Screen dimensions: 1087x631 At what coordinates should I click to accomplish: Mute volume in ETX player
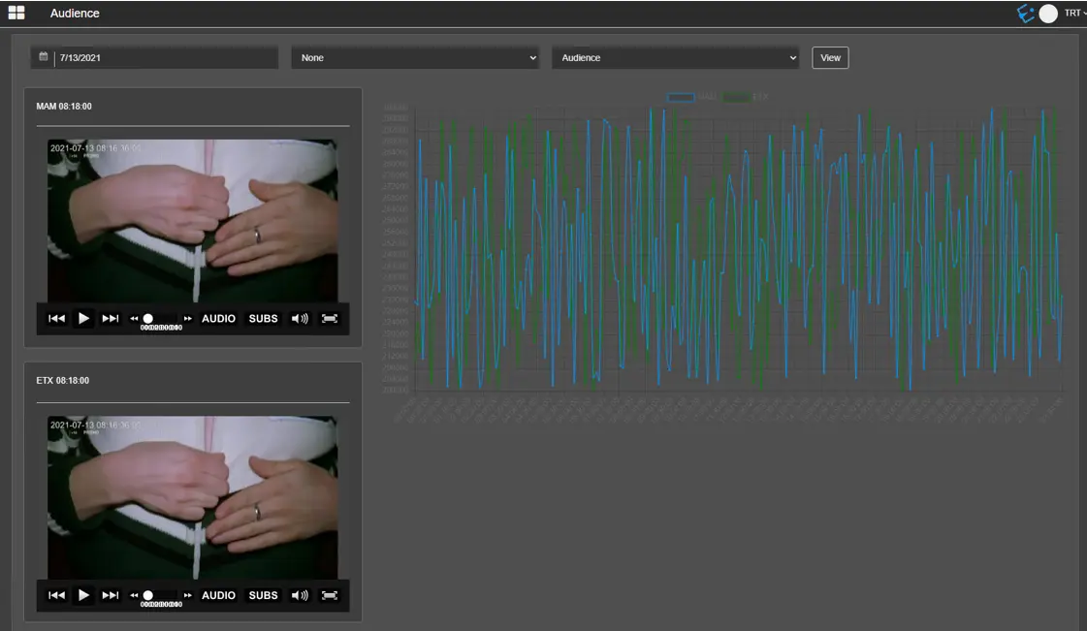300,595
